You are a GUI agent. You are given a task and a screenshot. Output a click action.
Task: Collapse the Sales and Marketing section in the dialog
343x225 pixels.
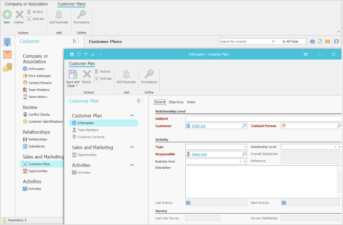tap(132, 147)
